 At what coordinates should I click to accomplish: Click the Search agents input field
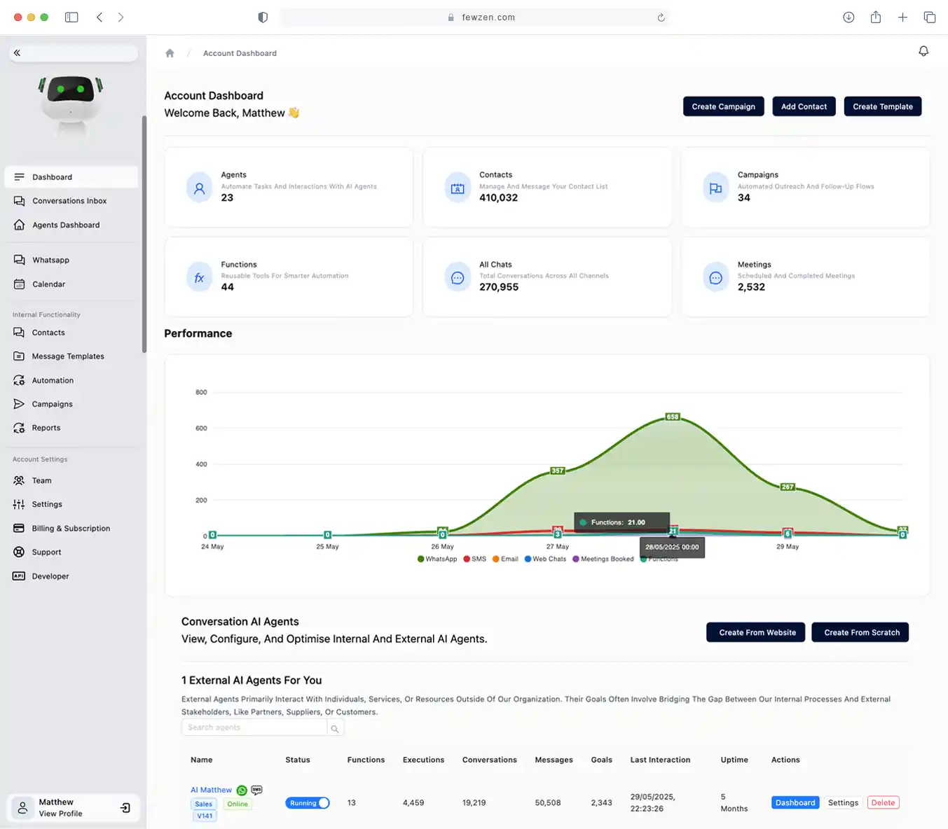click(x=254, y=727)
